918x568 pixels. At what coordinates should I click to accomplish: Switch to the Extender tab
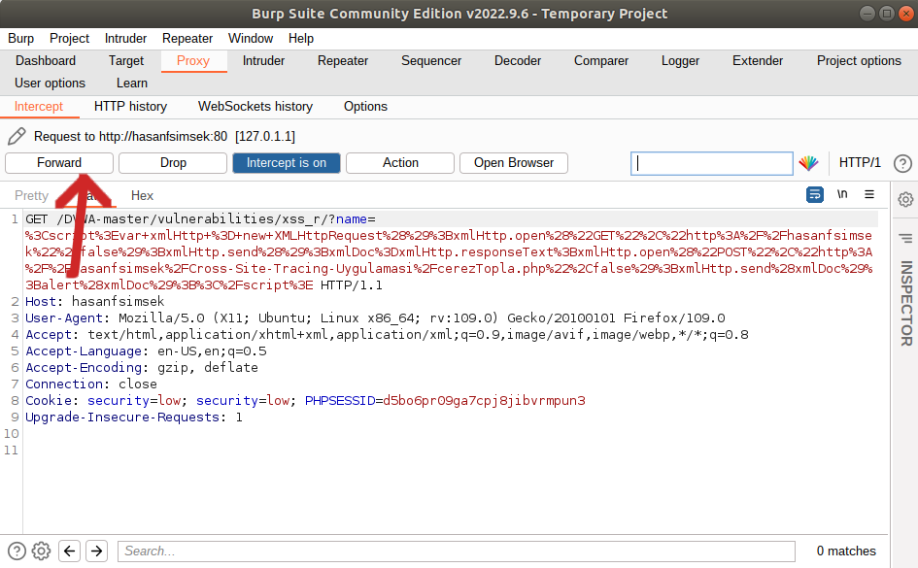758,61
